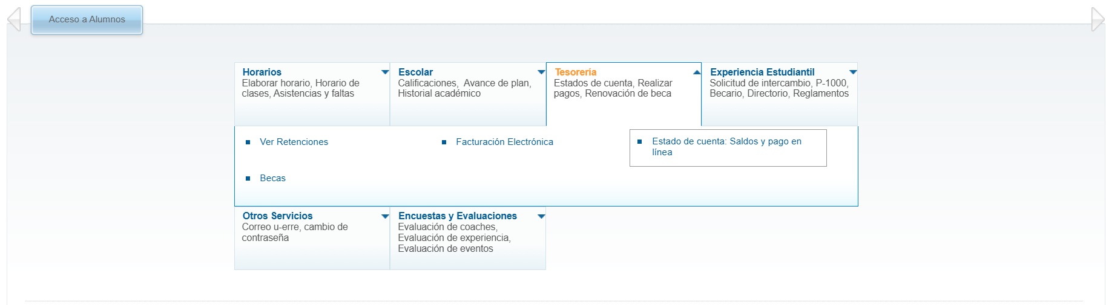Open the Facturación Electrónica link

tap(504, 142)
